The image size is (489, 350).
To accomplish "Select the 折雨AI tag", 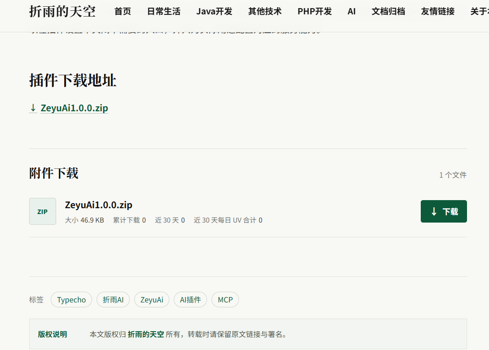I will click(x=113, y=299).
